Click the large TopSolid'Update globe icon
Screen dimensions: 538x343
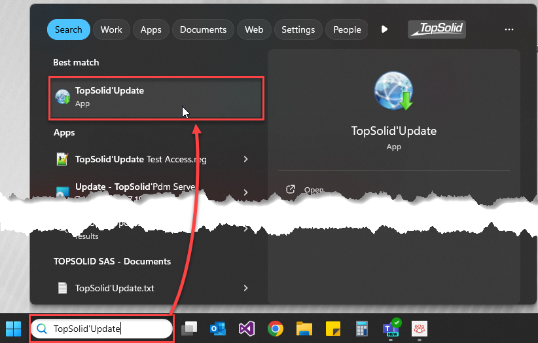393,91
